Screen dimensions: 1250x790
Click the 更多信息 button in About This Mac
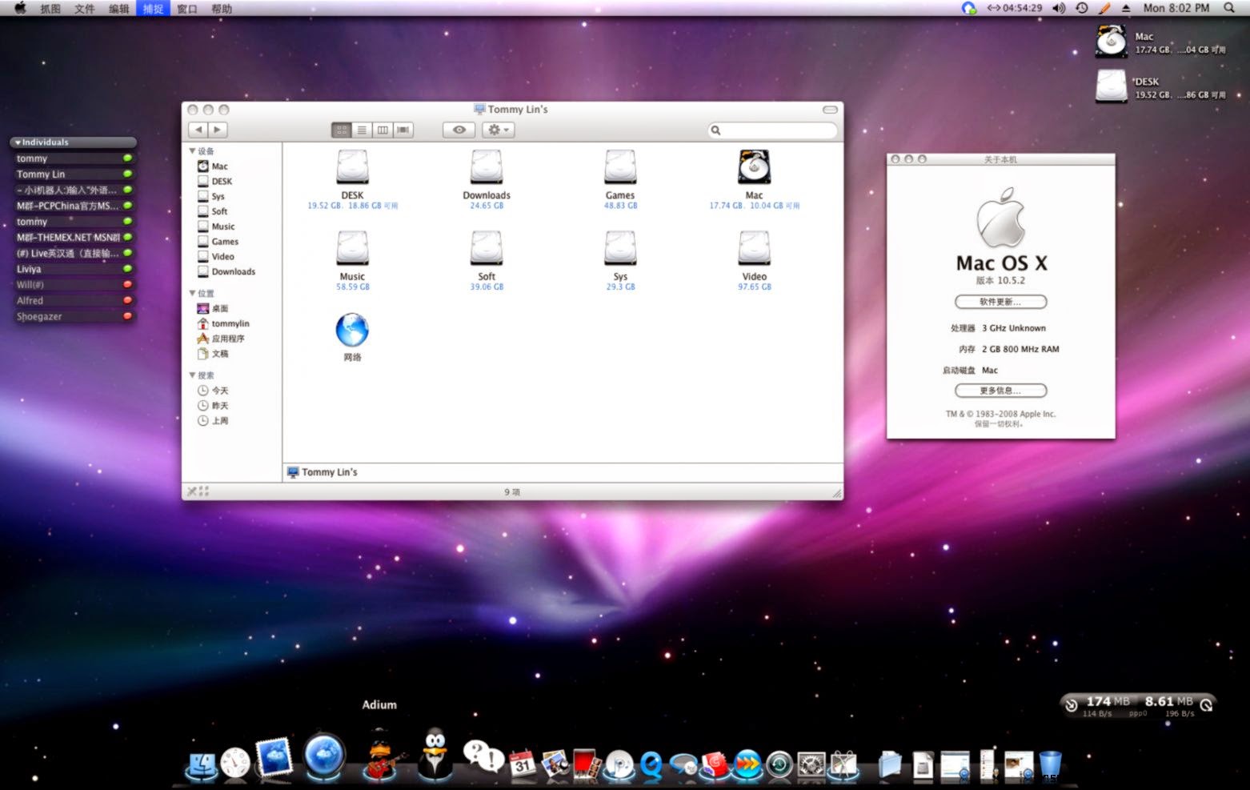point(1000,391)
